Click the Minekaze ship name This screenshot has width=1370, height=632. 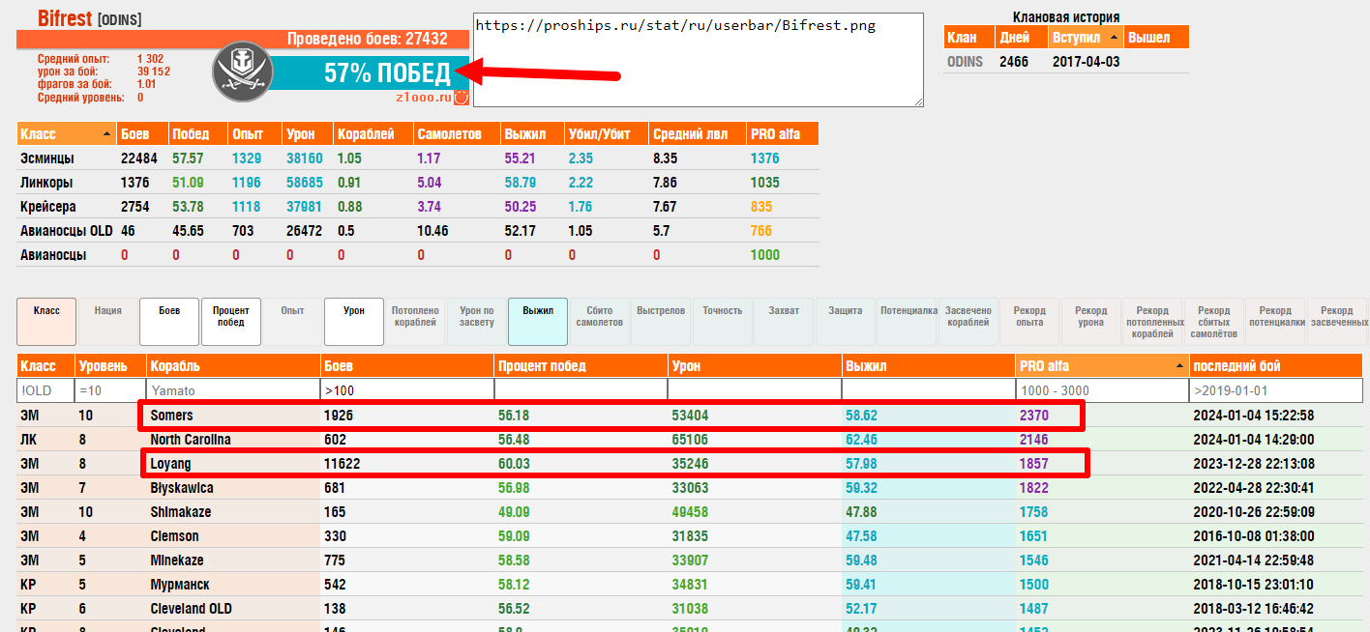178,560
